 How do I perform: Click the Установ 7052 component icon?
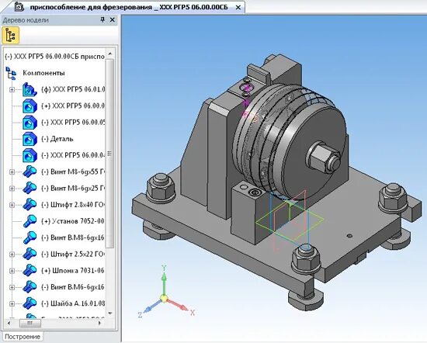pyautogui.click(x=30, y=221)
